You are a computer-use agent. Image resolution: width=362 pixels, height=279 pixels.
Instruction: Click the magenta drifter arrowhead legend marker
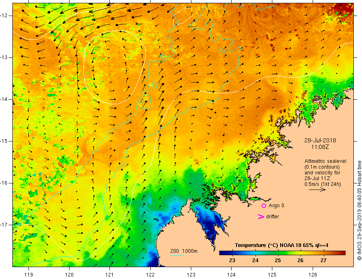pos(261,217)
